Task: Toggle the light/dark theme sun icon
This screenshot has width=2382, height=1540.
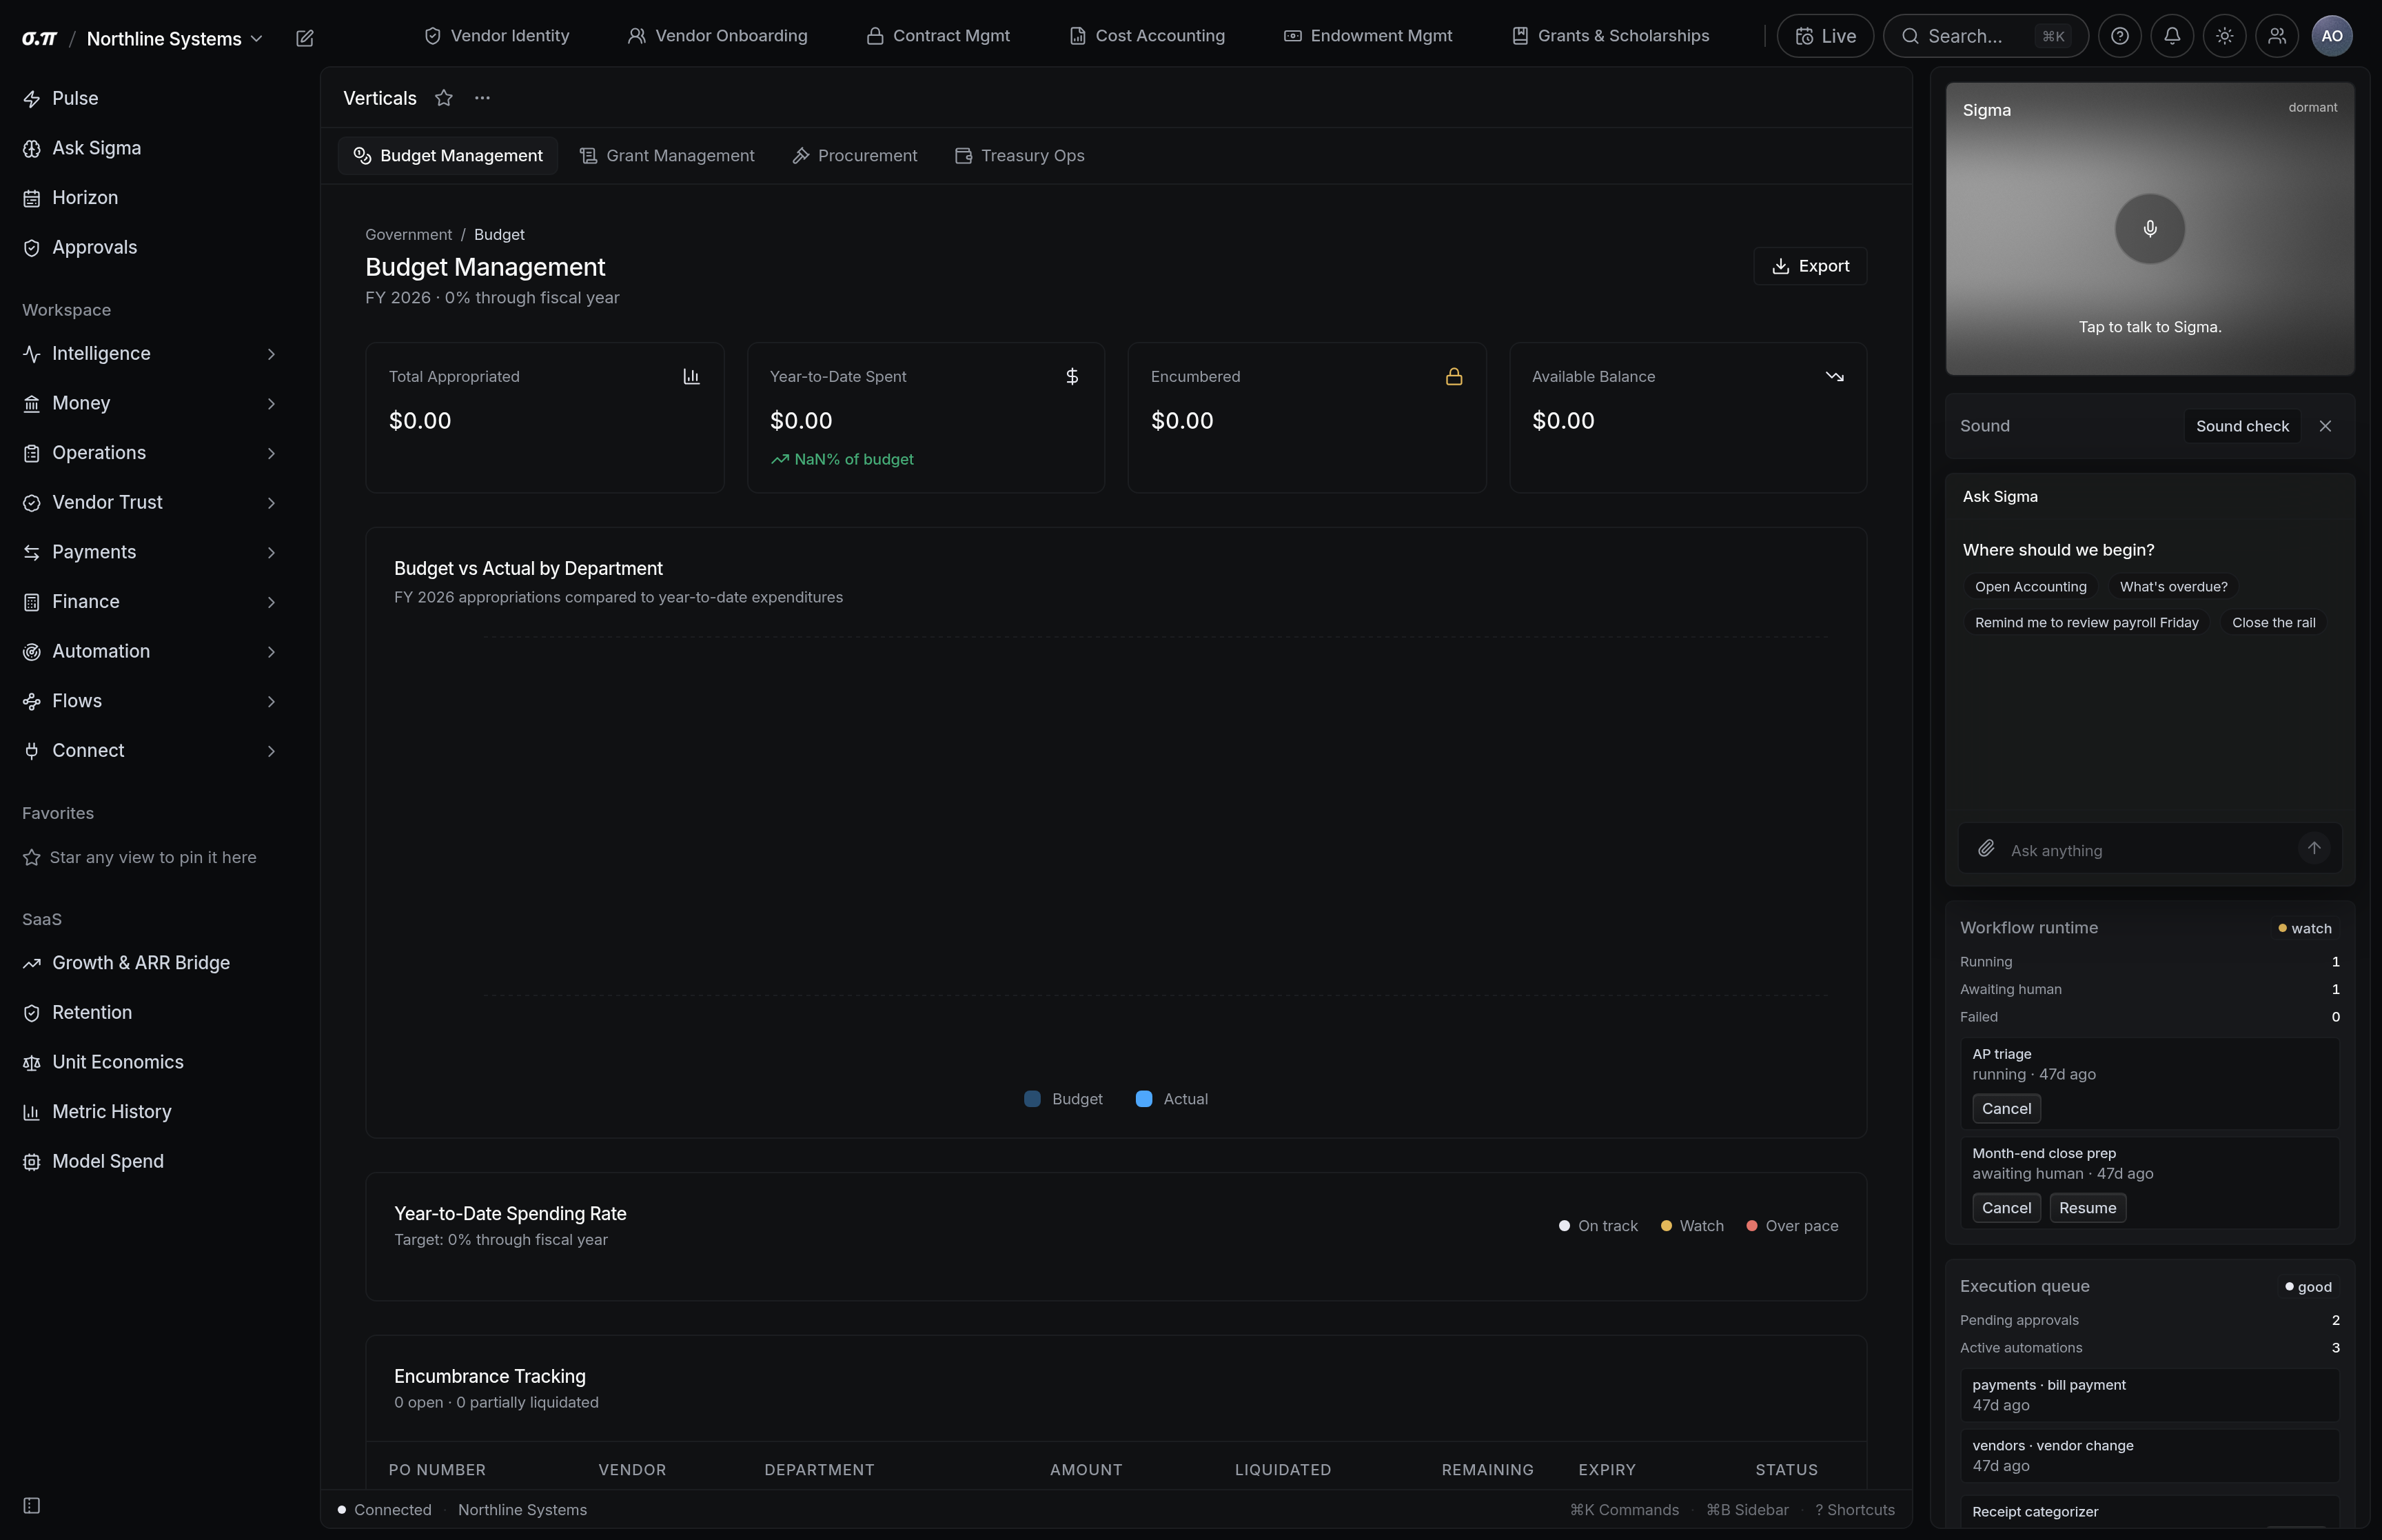Action: pos(2224,36)
